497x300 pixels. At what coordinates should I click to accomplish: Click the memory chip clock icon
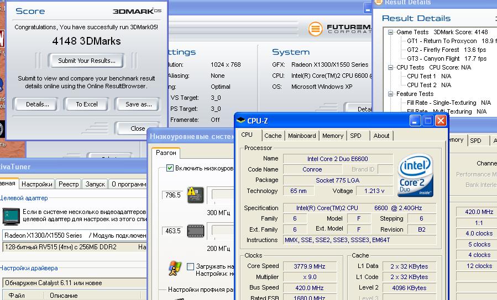pos(196,231)
